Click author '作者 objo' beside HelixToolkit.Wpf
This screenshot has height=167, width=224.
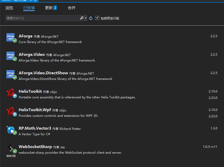pyautogui.click(x=59, y=110)
